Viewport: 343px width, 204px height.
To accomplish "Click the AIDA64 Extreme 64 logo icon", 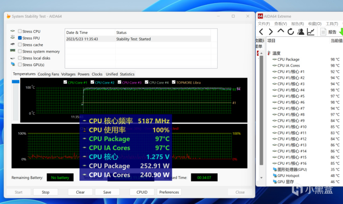I will click(260, 16).
